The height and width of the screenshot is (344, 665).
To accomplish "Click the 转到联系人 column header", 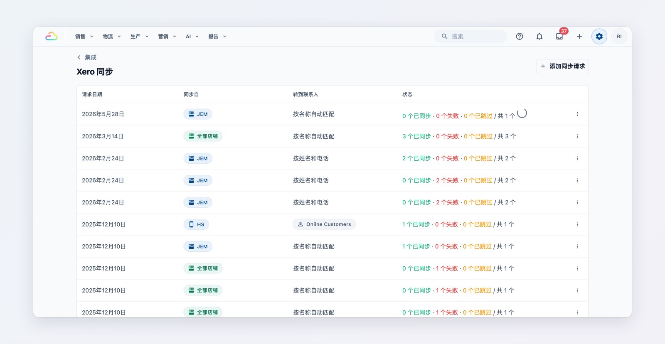I will [305, 95].
